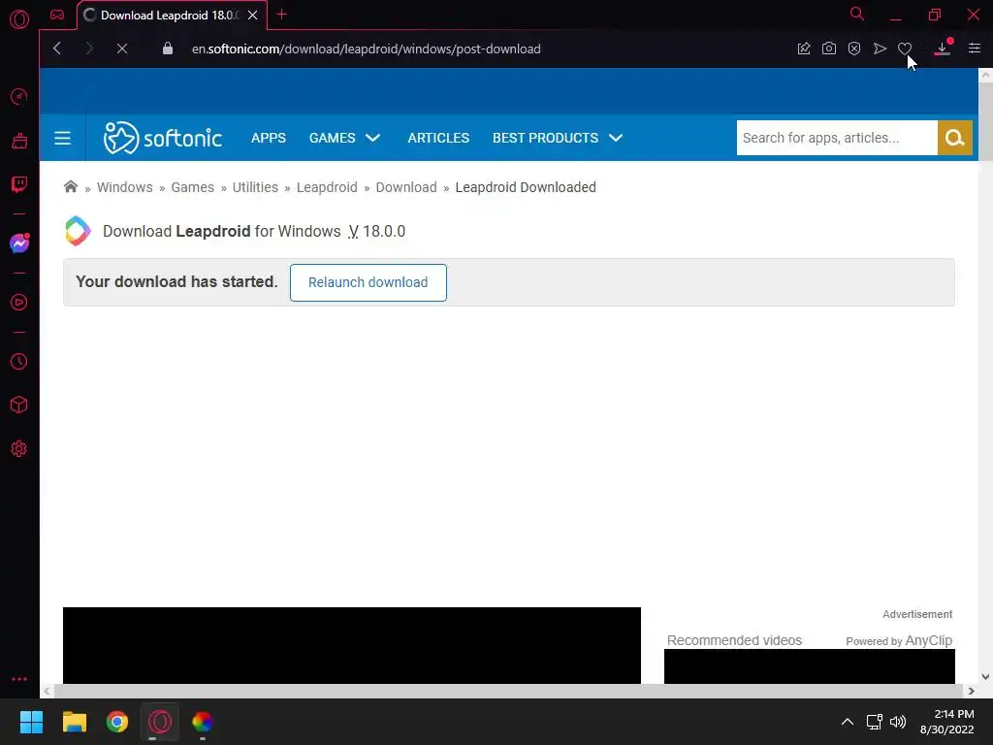Show hidden system tray icons
Screen dimensions: 993x745
click(848, 722)
